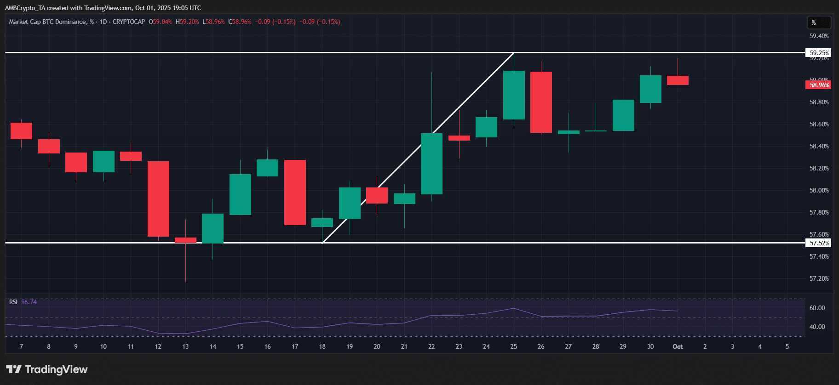Viewport: 839px width, 385px height.
Task: Click the TradingView logo icon
Action: pos(14,369)
